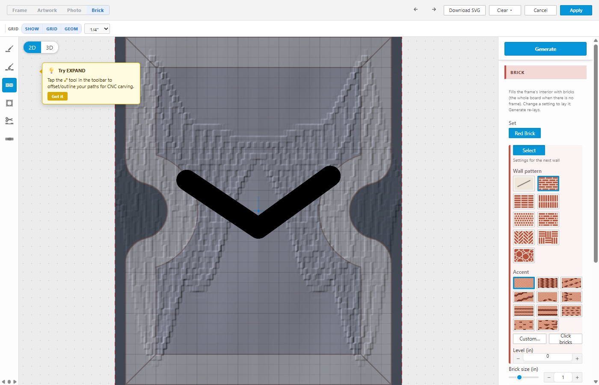Select the brick wall tool in sidebar

tap(9, 85)
